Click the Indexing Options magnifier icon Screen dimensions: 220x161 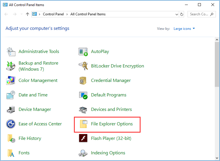click(x=83, y=153)
